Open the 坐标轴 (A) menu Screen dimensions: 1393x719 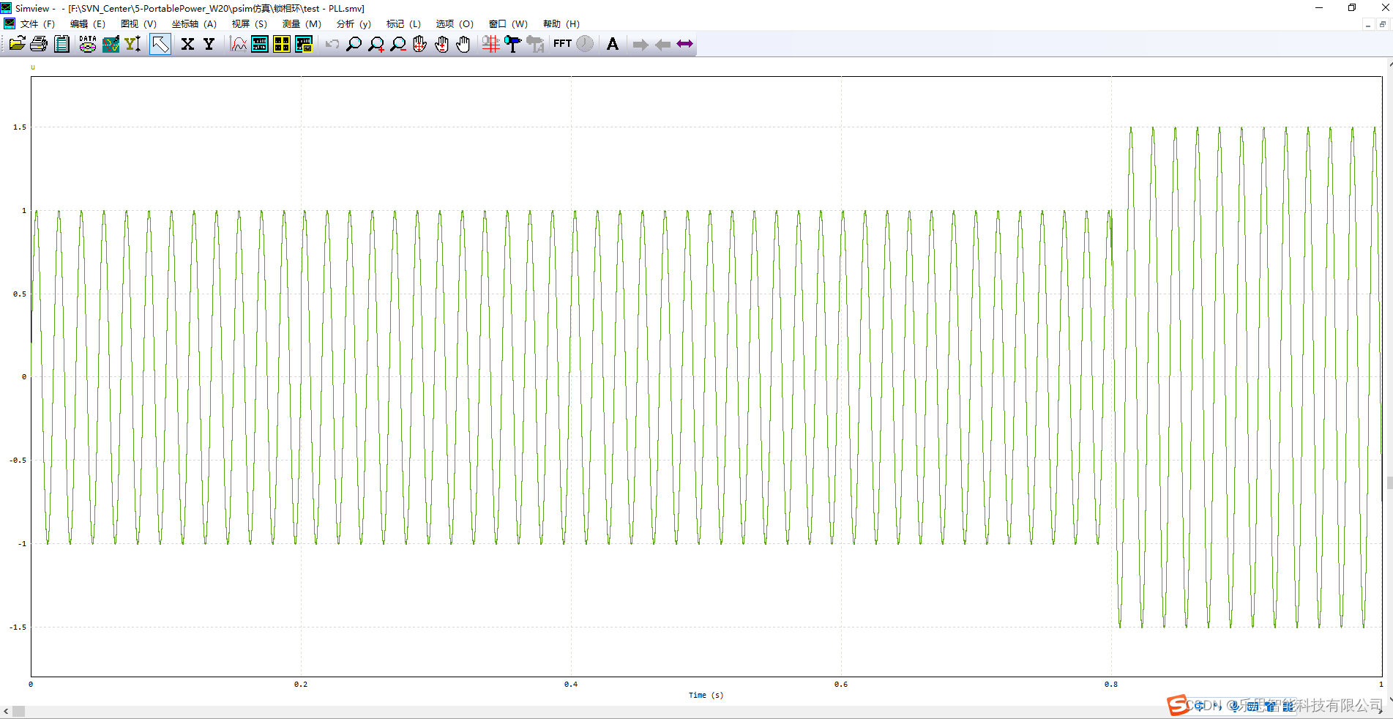click(194, 24)
